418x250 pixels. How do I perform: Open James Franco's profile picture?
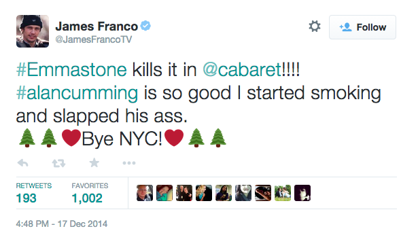tap(33, 31)
